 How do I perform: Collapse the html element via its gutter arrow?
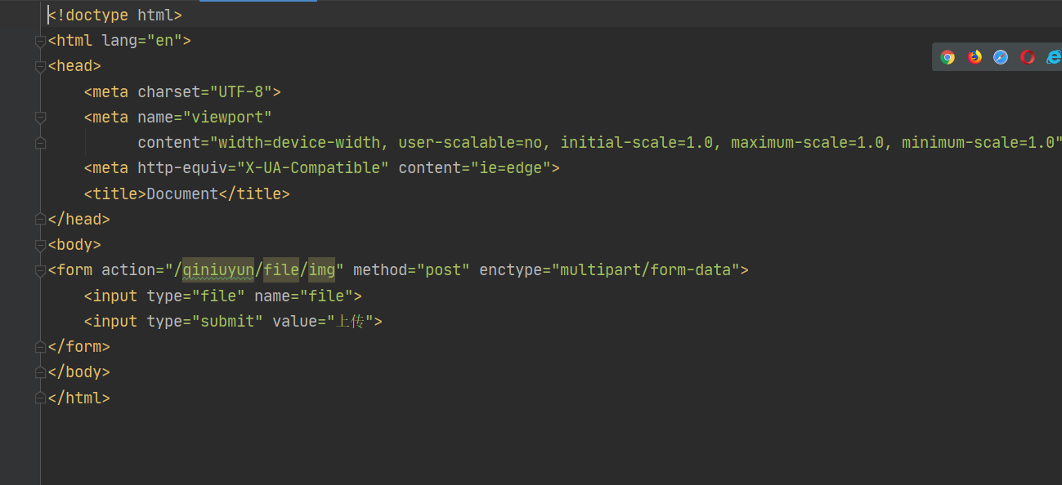(39, 40)
